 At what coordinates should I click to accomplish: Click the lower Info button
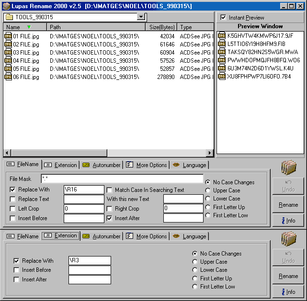(x=288, y=291)
